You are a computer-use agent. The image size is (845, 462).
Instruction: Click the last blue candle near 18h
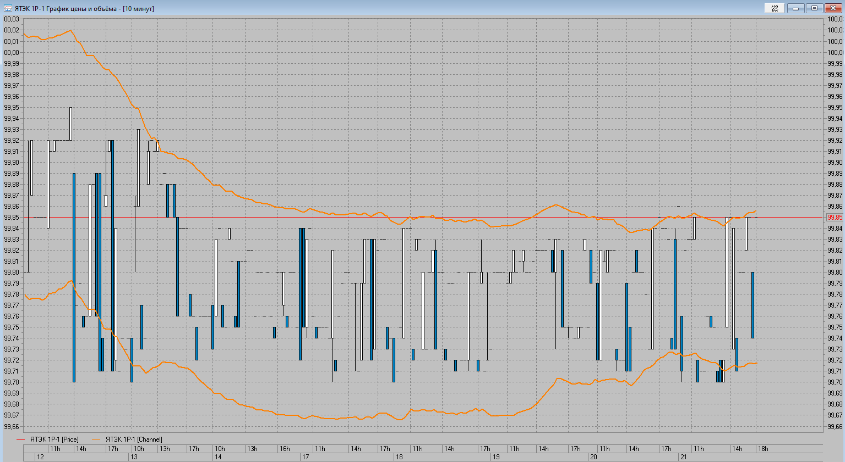[x=753, y=305]
